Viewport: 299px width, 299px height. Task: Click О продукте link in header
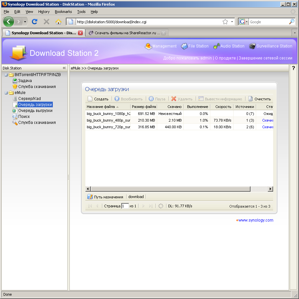pyautogui.click(x=225, y=58)
